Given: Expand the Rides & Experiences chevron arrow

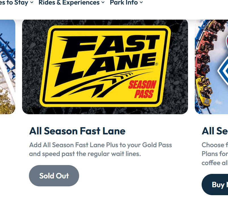Looking at the screenshot, I should click(x=103, y=3).
